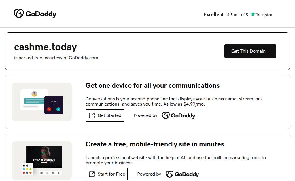Pick the red color swatch
The width and height of the screenshot is (295, 181).
[x=24, y=173]
